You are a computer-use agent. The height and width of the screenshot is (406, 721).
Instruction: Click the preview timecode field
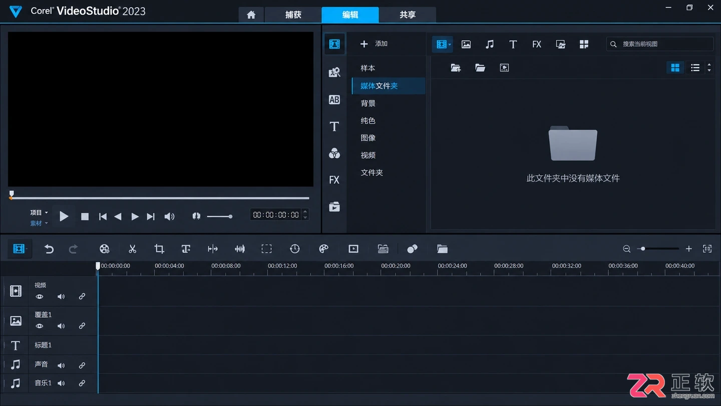coord(276,215)
